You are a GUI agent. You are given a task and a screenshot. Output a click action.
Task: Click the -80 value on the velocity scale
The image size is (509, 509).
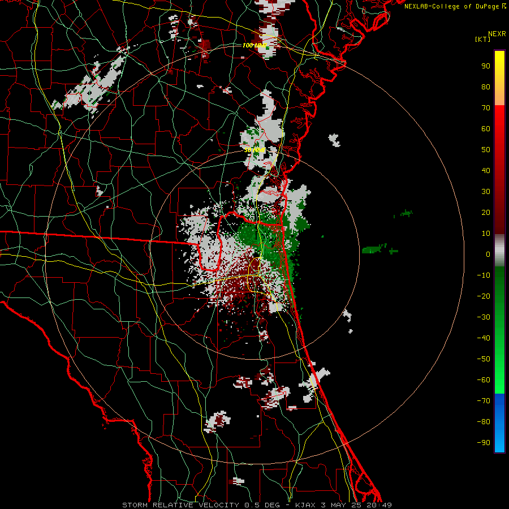(484, 422)
